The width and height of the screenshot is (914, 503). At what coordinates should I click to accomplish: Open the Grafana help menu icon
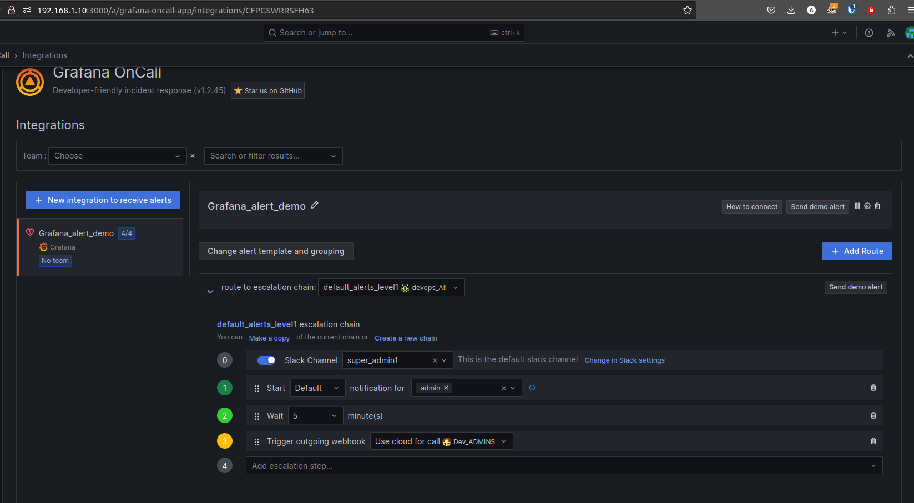tap(869, 33)
